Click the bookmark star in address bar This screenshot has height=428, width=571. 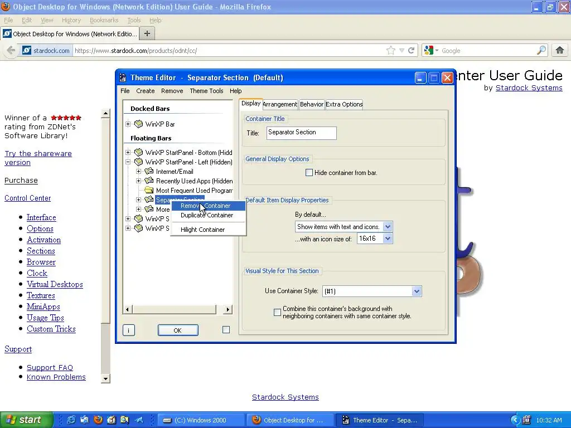tap(391, 50)
